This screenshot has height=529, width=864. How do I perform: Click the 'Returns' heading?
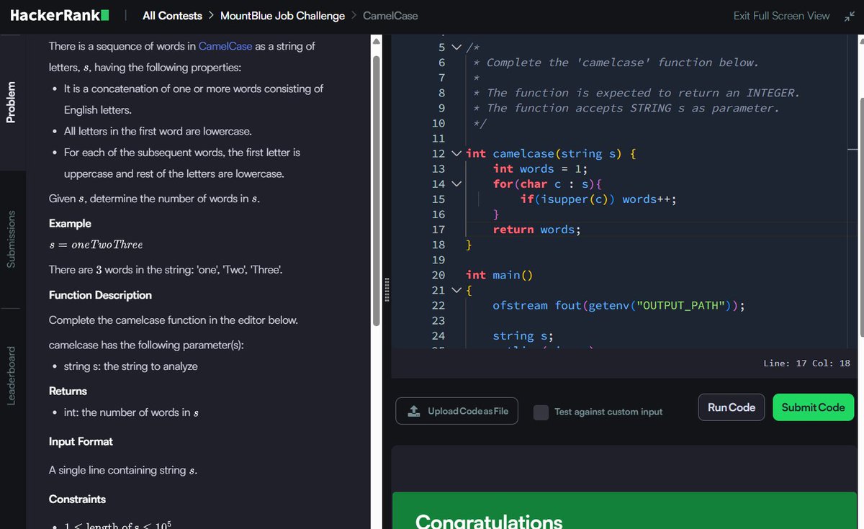click(x=68, y=391)
